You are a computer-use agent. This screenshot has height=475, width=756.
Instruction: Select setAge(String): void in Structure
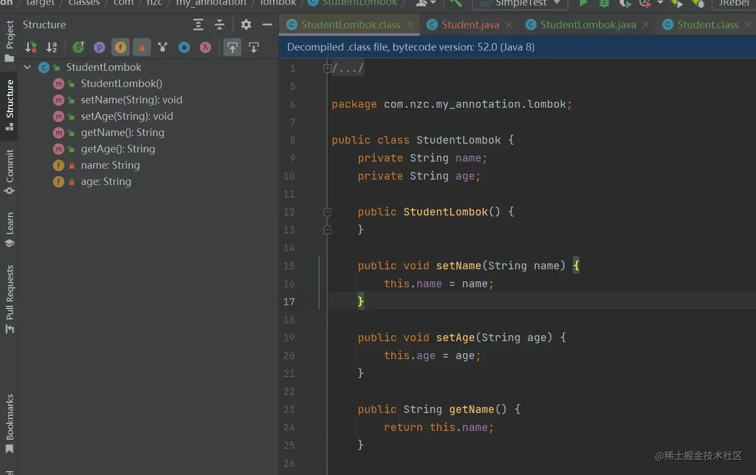click(x=127, y=116)
